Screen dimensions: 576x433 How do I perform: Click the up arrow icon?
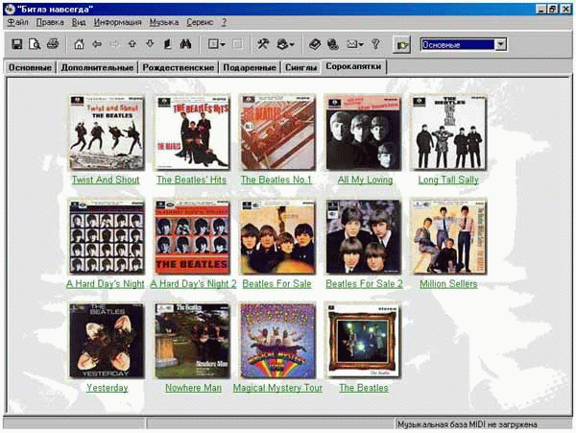tap(132, 44)
